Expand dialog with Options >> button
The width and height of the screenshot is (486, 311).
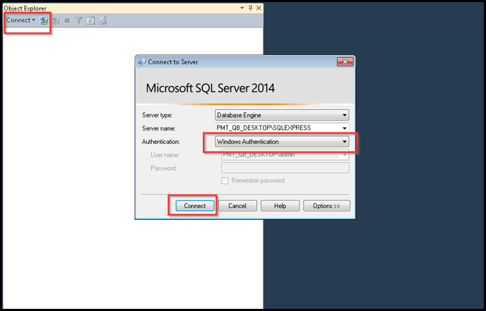pos(326,206)
